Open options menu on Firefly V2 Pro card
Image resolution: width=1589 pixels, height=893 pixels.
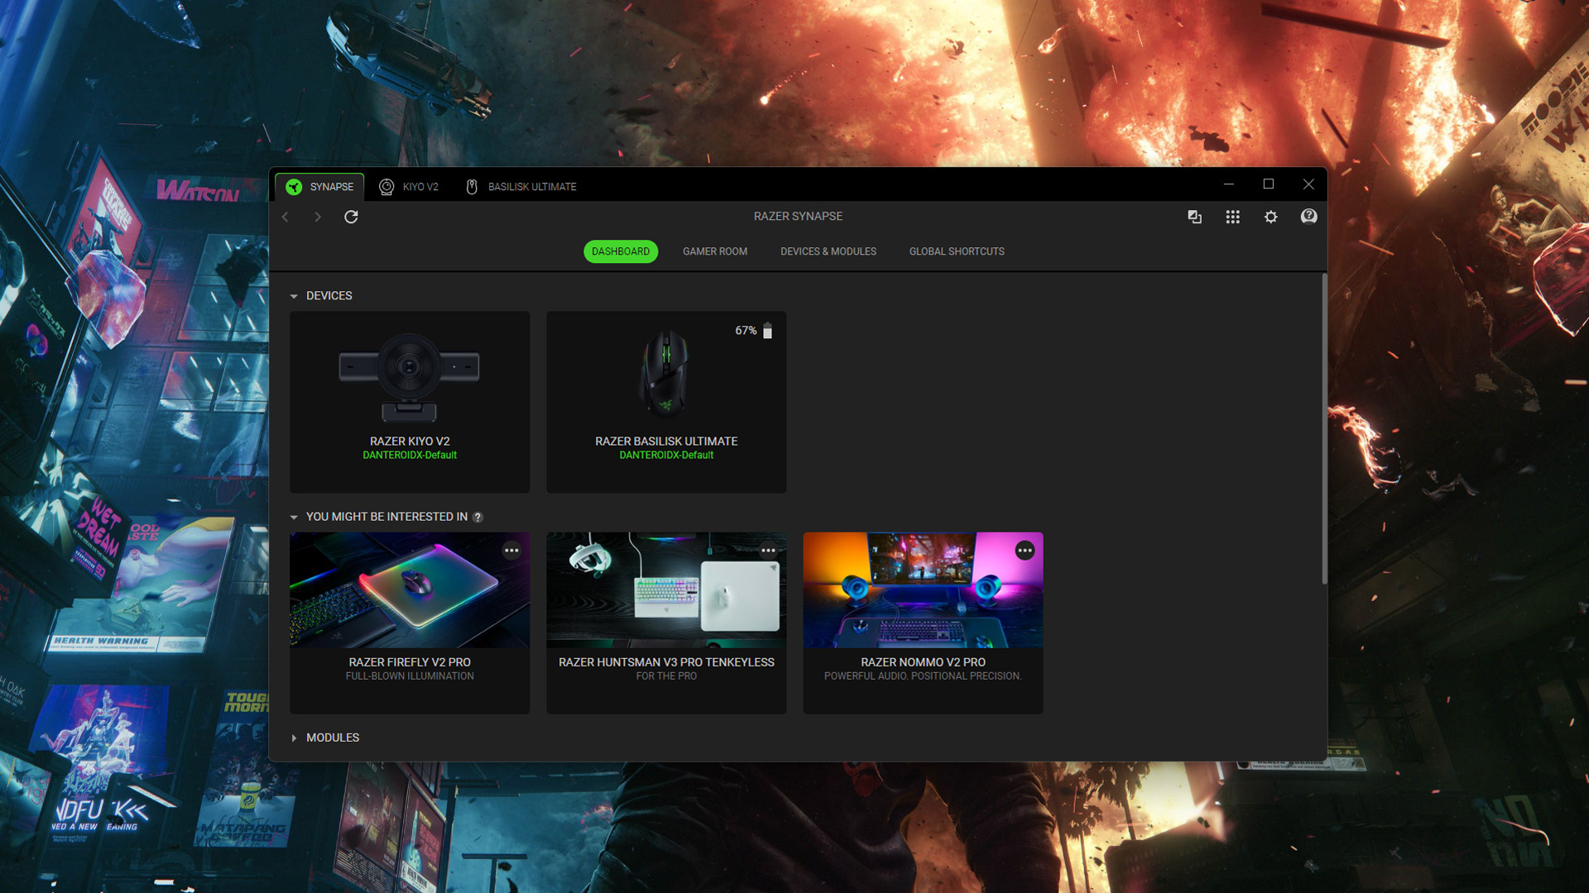click(x=511, y=551)
